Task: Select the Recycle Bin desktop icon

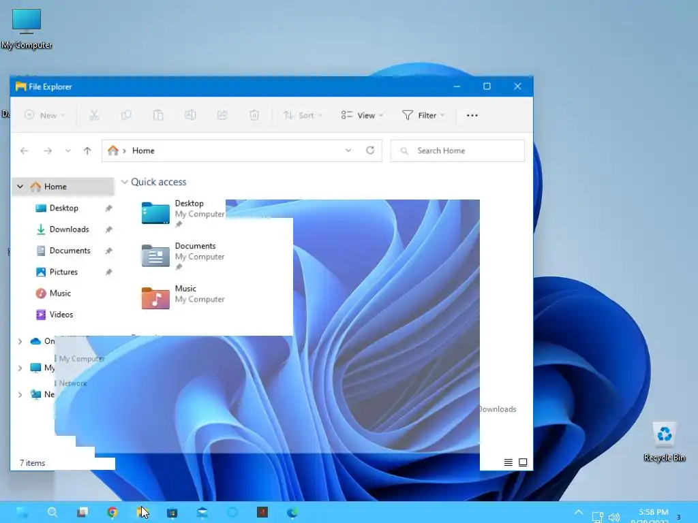Action: coord(664,442)
